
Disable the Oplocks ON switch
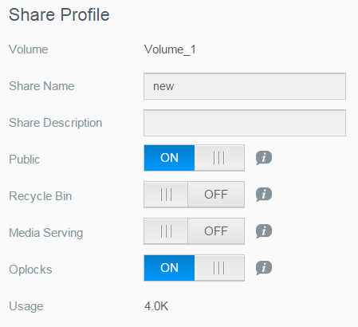(194, 268)
